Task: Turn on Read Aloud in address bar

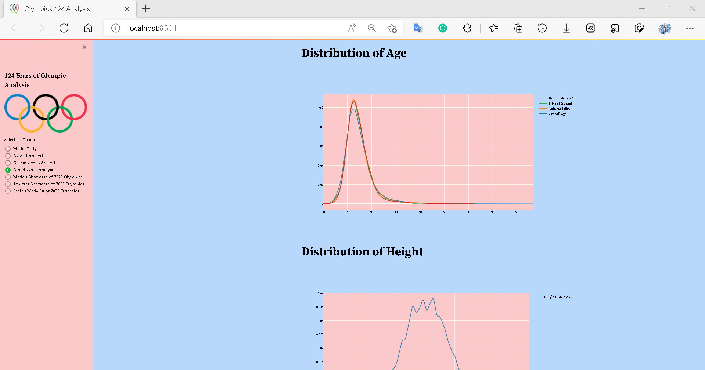Action: click(352, 28)
